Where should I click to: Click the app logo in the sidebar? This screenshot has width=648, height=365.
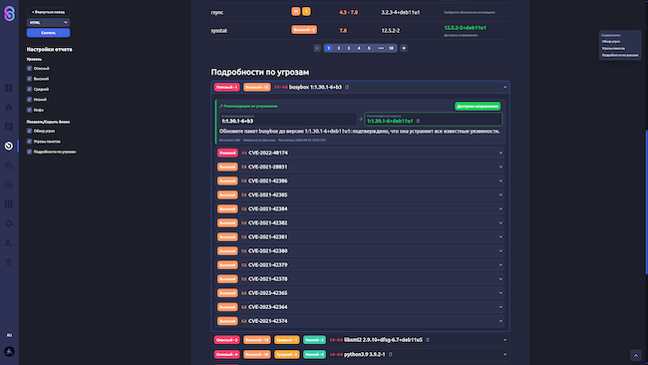coord(9,13)
